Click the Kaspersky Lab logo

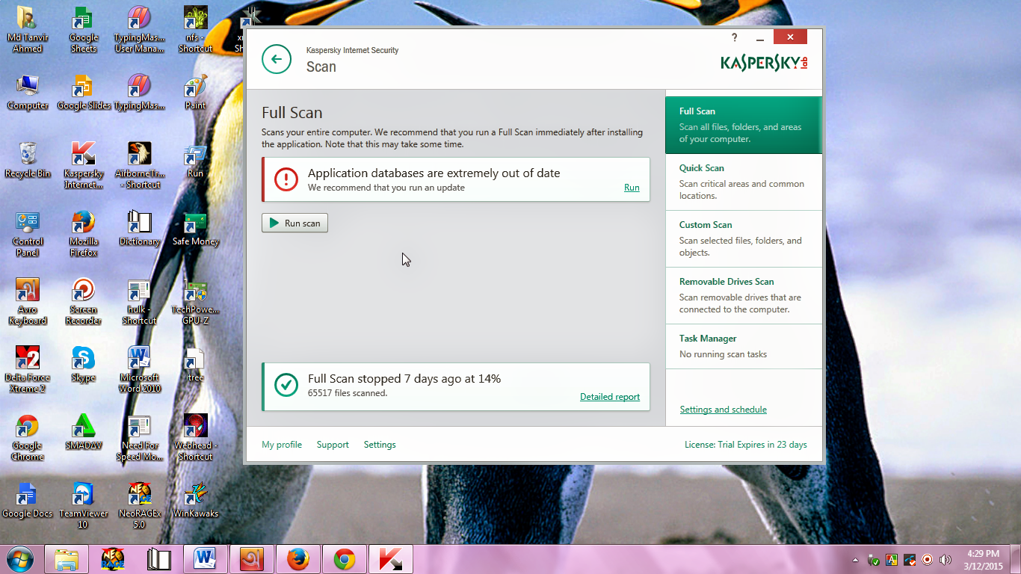[x=764, y=63]
